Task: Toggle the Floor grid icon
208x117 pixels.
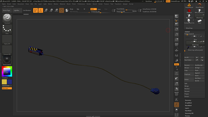Action: click(176, 50)
